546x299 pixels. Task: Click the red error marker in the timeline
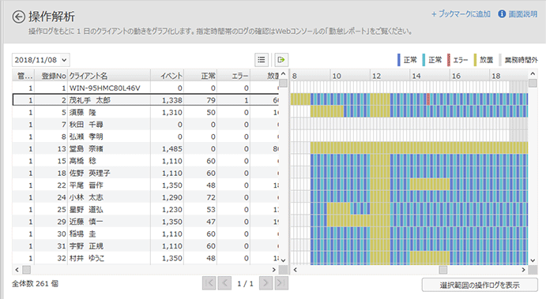[x=428, y=99]
